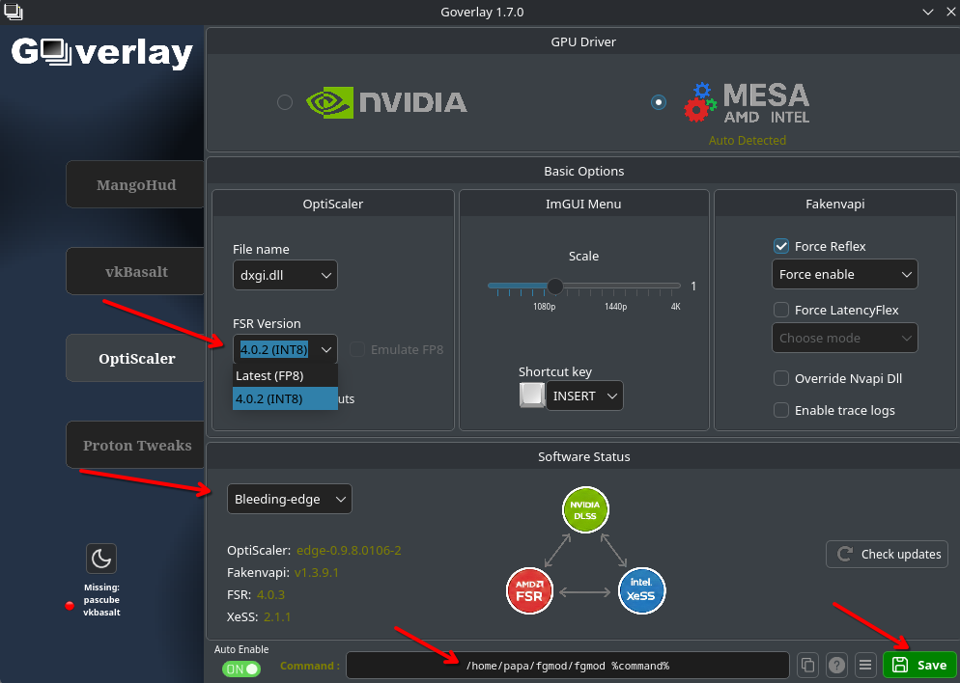Click the Save button

(919, 666)
